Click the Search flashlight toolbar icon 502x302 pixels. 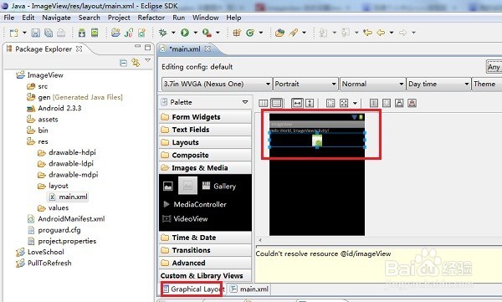[x=294, y=33]
